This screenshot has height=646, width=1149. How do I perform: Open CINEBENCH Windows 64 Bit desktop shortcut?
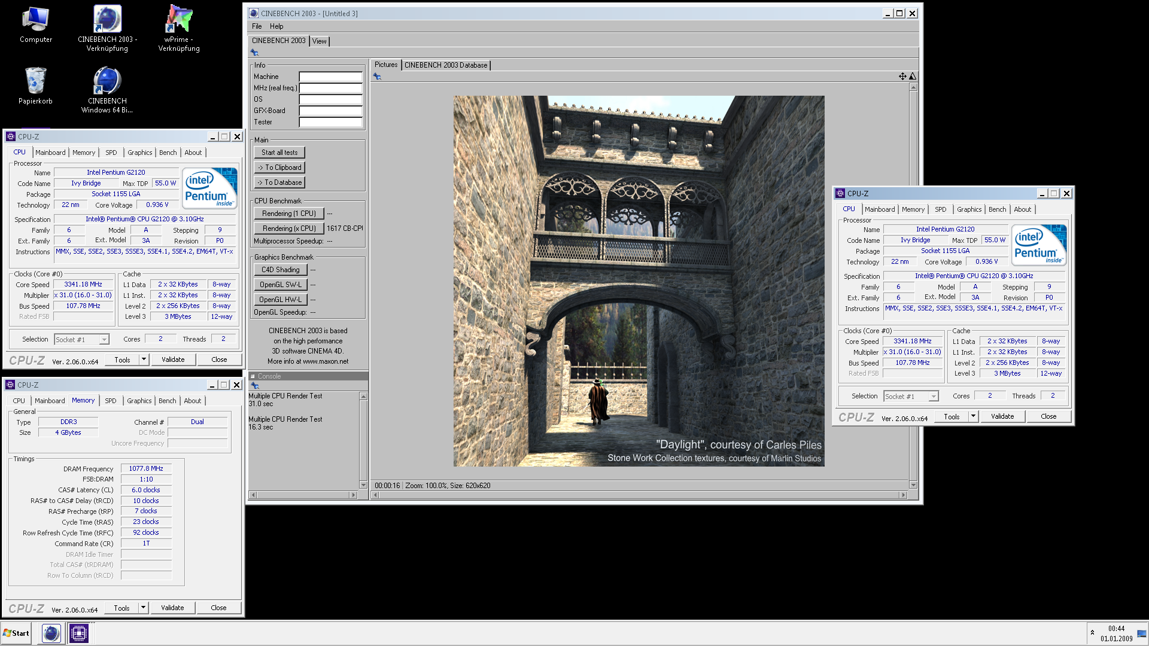click(107, 90)
